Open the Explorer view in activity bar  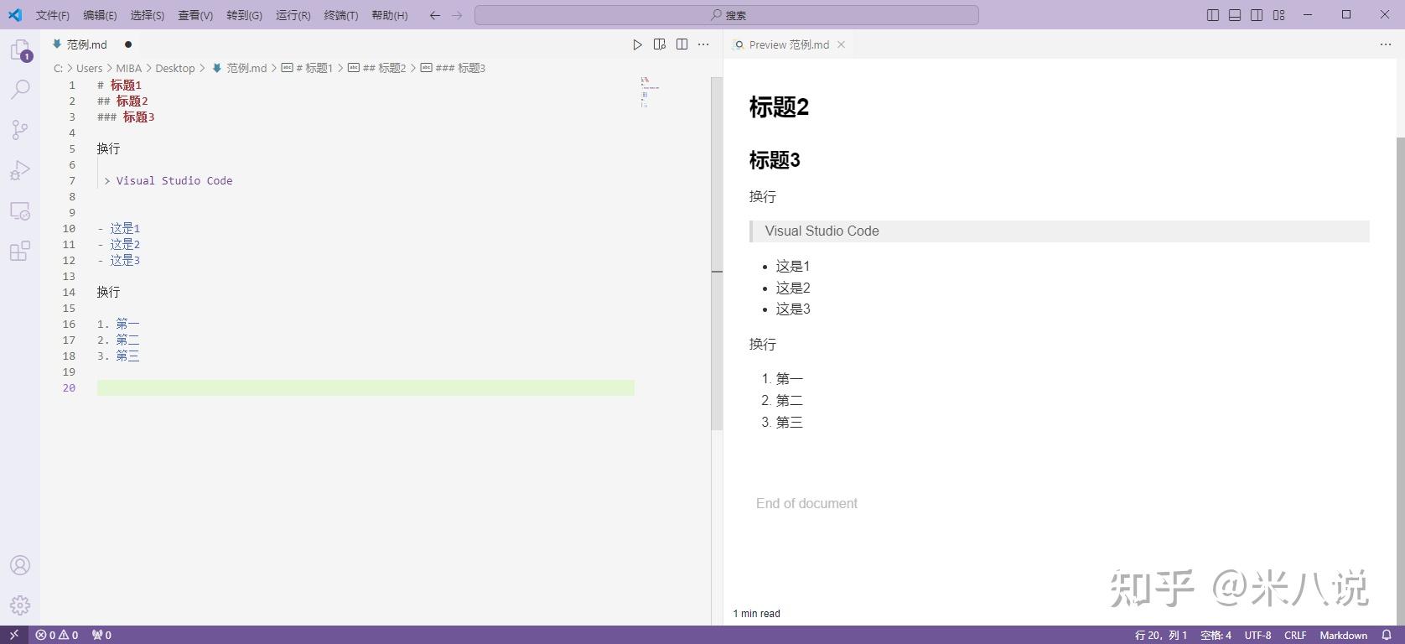20,50
